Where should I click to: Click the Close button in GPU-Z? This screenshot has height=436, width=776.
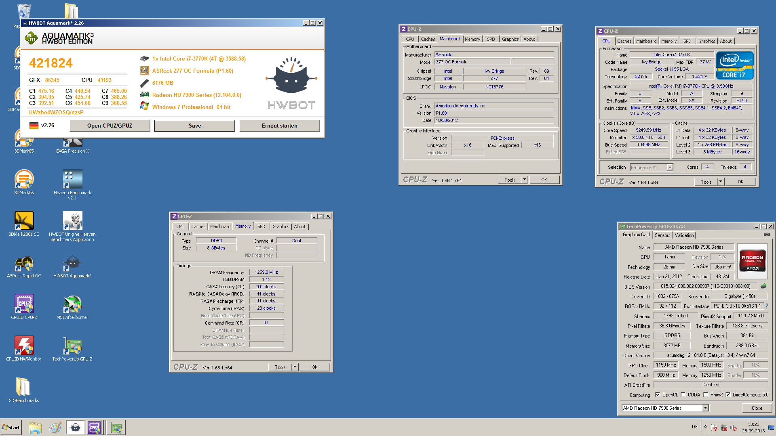[x=757, y=408]
